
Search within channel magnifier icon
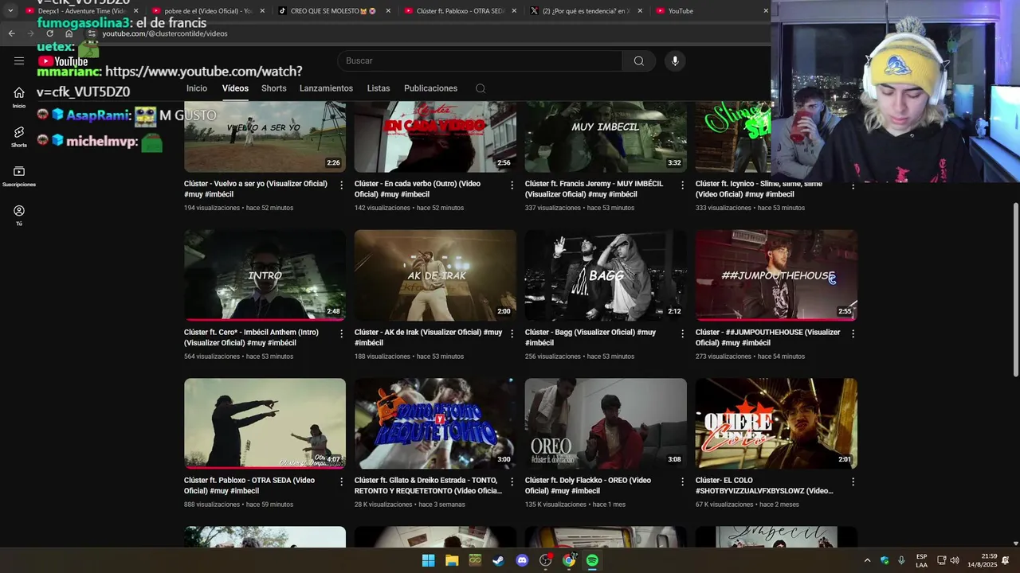point(481,88)
